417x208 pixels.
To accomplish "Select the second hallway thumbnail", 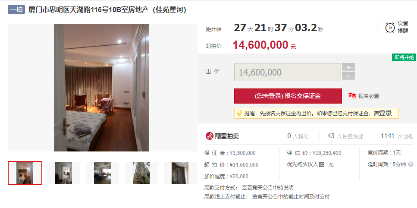I will [63, 173].
